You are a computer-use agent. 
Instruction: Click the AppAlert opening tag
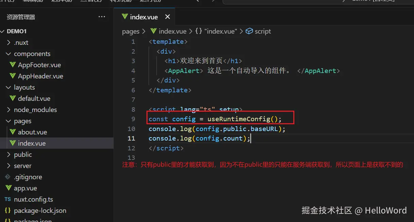(184, 71)
